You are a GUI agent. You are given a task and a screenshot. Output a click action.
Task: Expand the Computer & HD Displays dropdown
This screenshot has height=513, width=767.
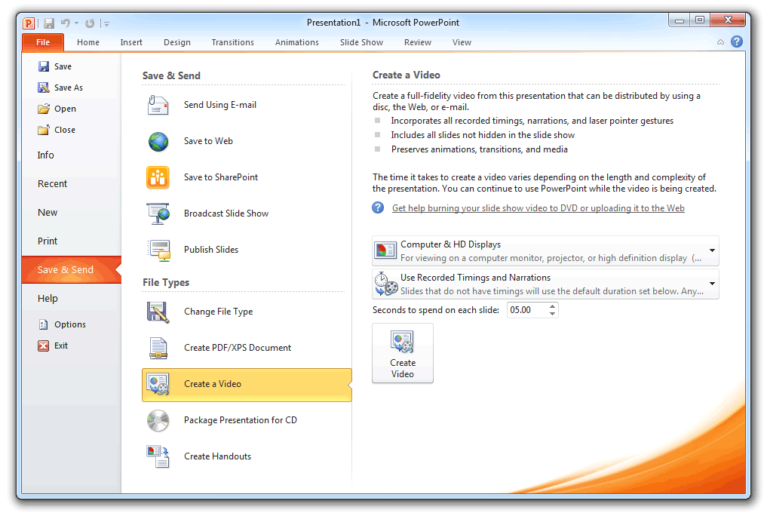click(545, 250)
